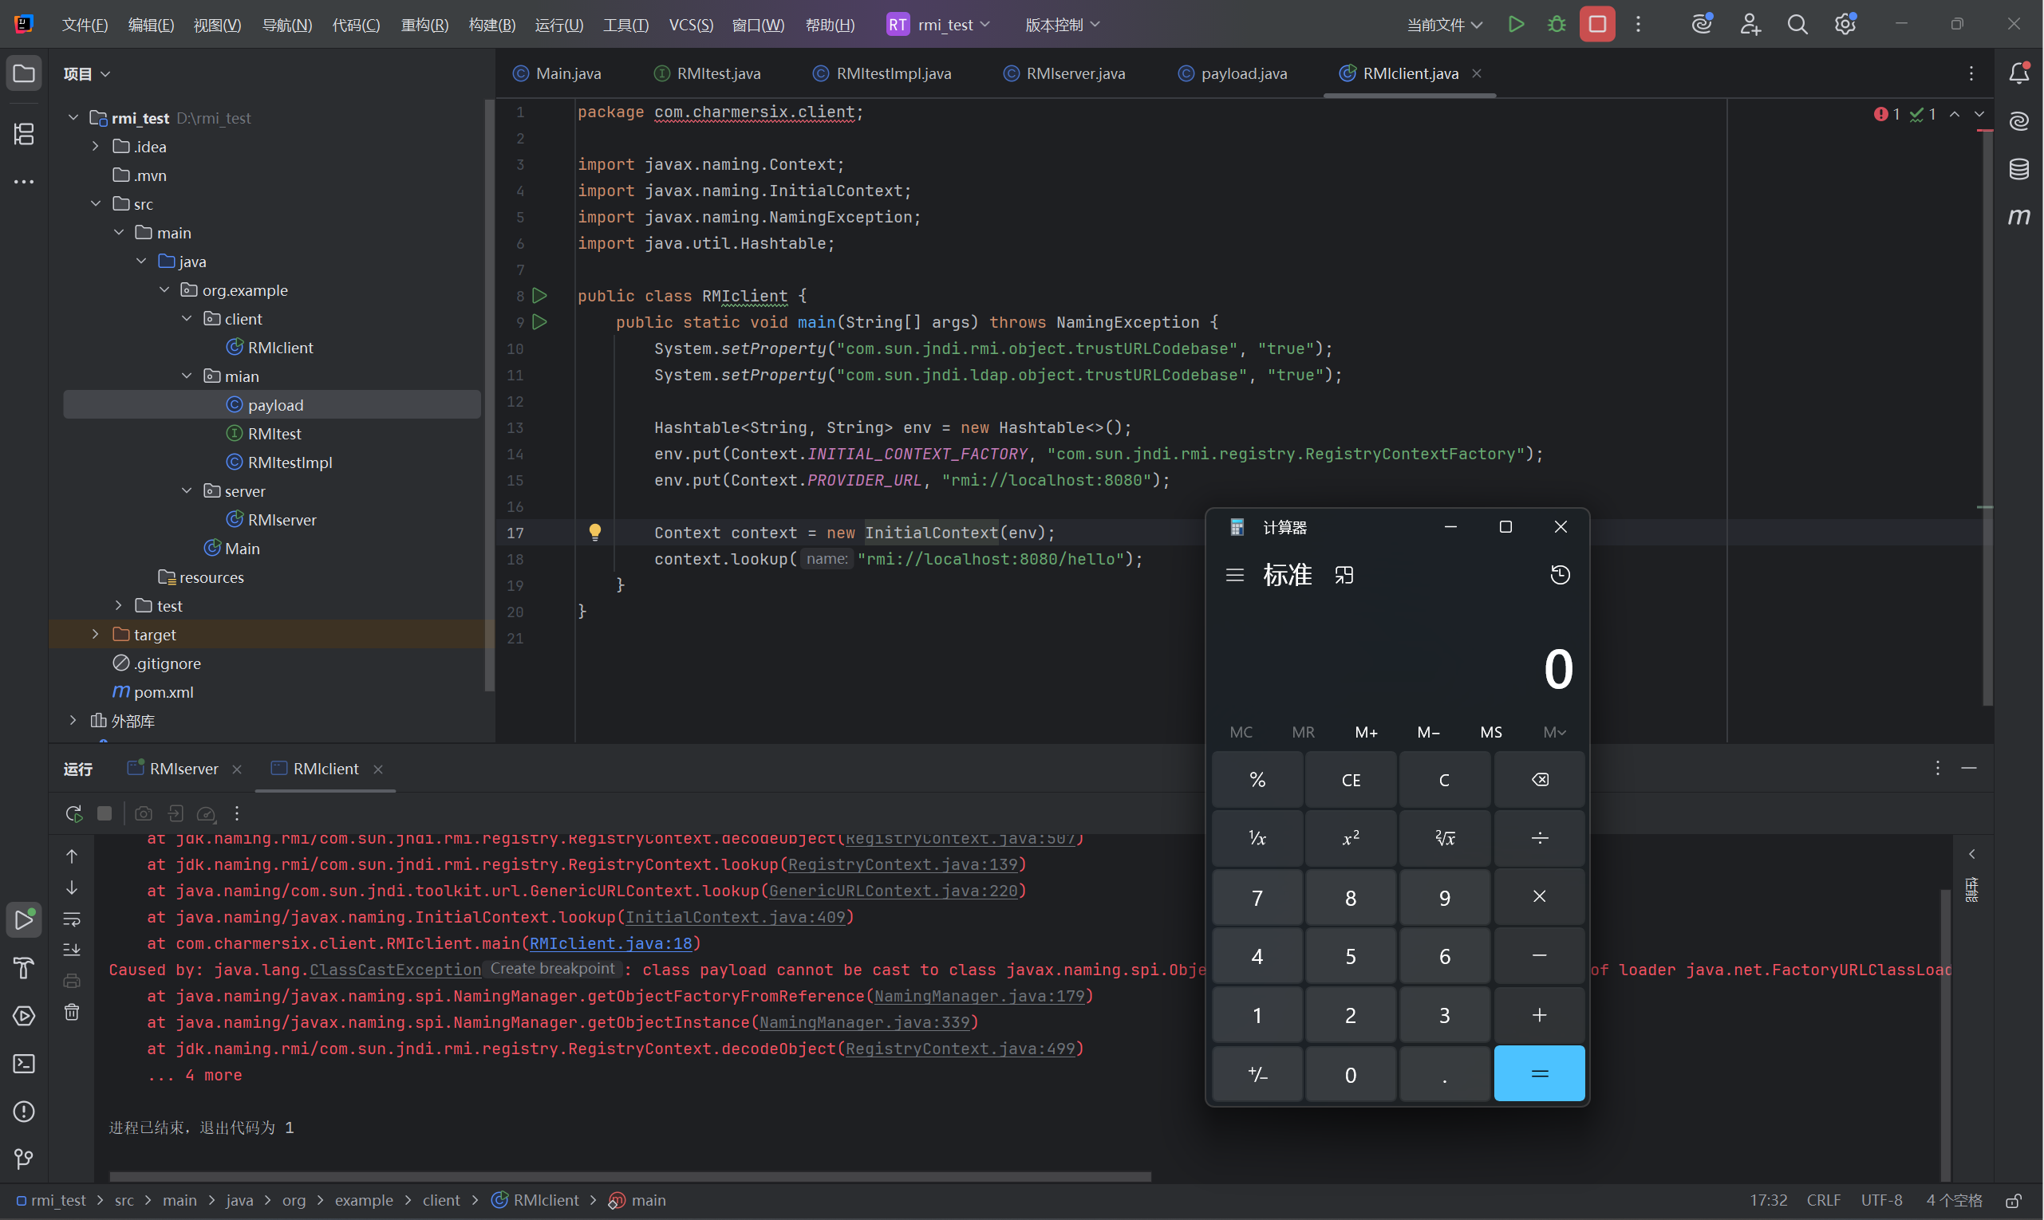Select pom.xml in the project tree
The image size is (2044, 1220).
[x=163, y=691]
